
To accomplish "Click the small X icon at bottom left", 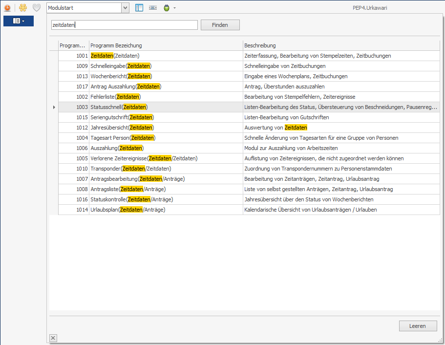I will point(53,338).
